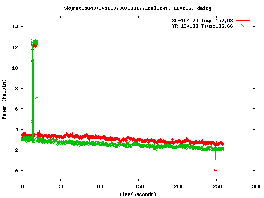Click the x-axis tick label 250
Screen dimensions: 264x198
click(x=217, y=186)
